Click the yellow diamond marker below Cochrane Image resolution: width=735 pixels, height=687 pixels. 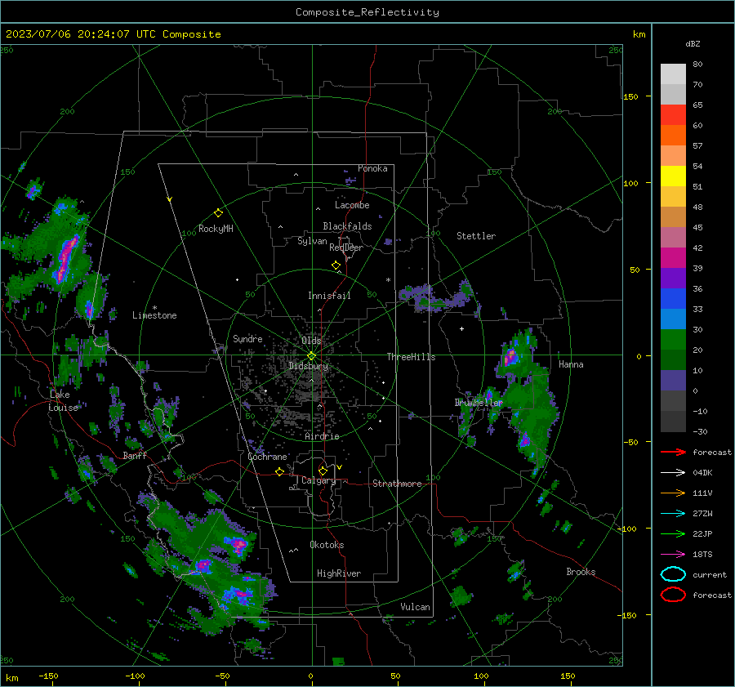pos(280,471)
